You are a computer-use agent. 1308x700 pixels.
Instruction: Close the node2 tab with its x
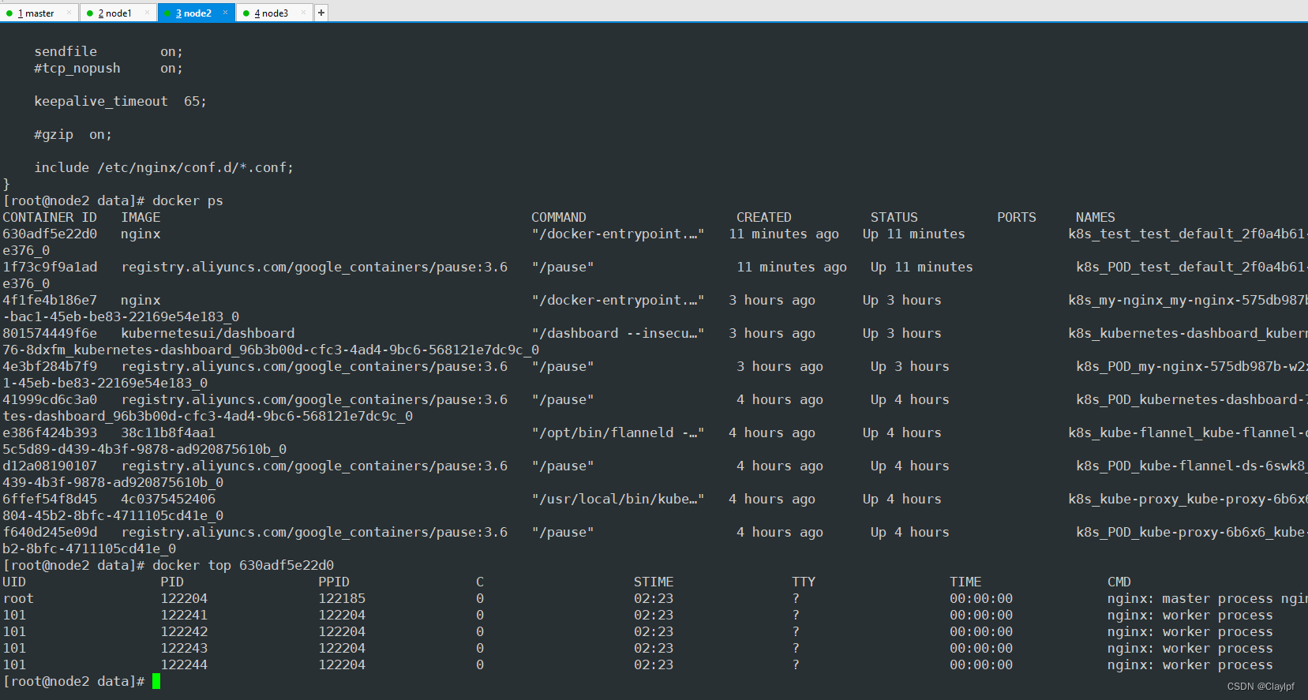[x=225, y=13]
